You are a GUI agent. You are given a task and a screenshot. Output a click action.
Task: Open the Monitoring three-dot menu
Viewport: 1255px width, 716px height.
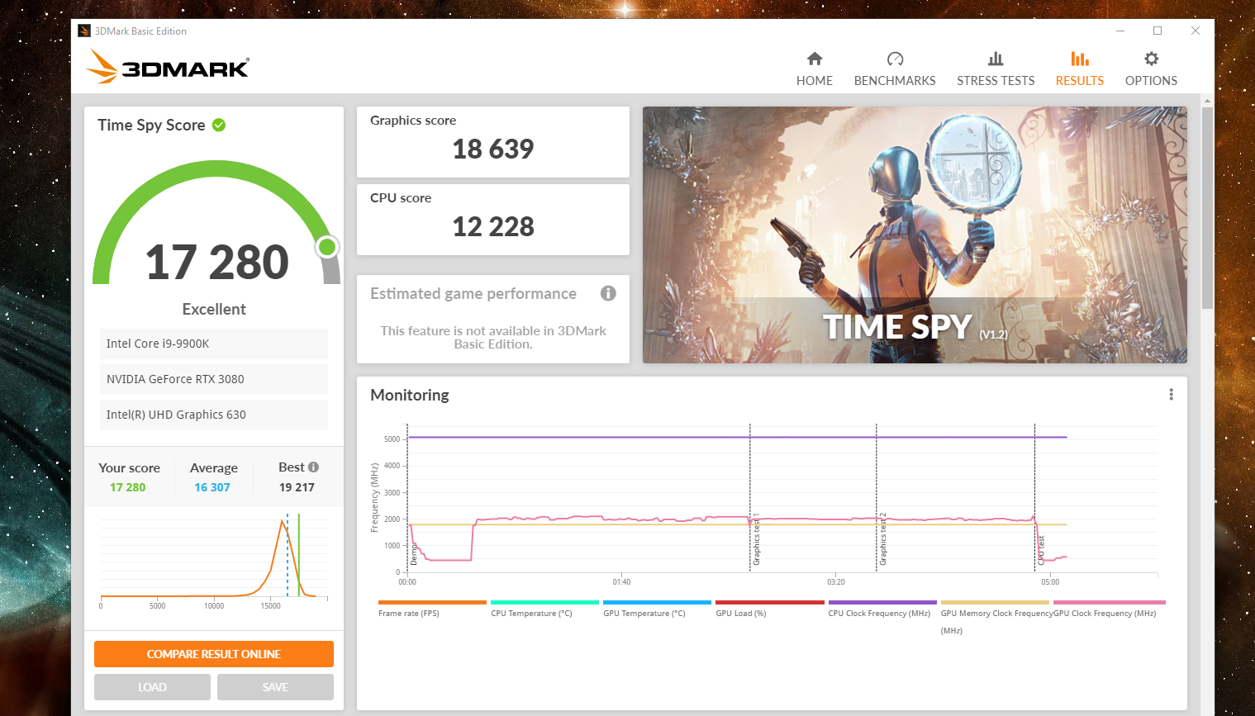pyautogui.click(x=1171, y=395)
